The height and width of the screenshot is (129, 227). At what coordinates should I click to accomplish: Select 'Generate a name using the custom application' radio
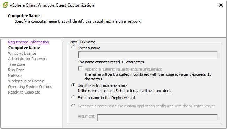pos(73,106)
